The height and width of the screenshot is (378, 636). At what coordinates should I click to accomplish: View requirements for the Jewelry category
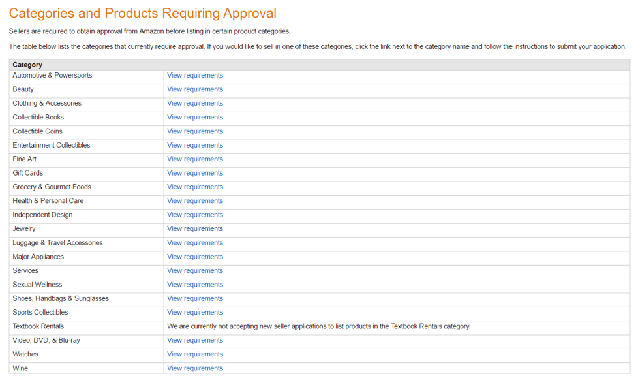coord(194,228)
